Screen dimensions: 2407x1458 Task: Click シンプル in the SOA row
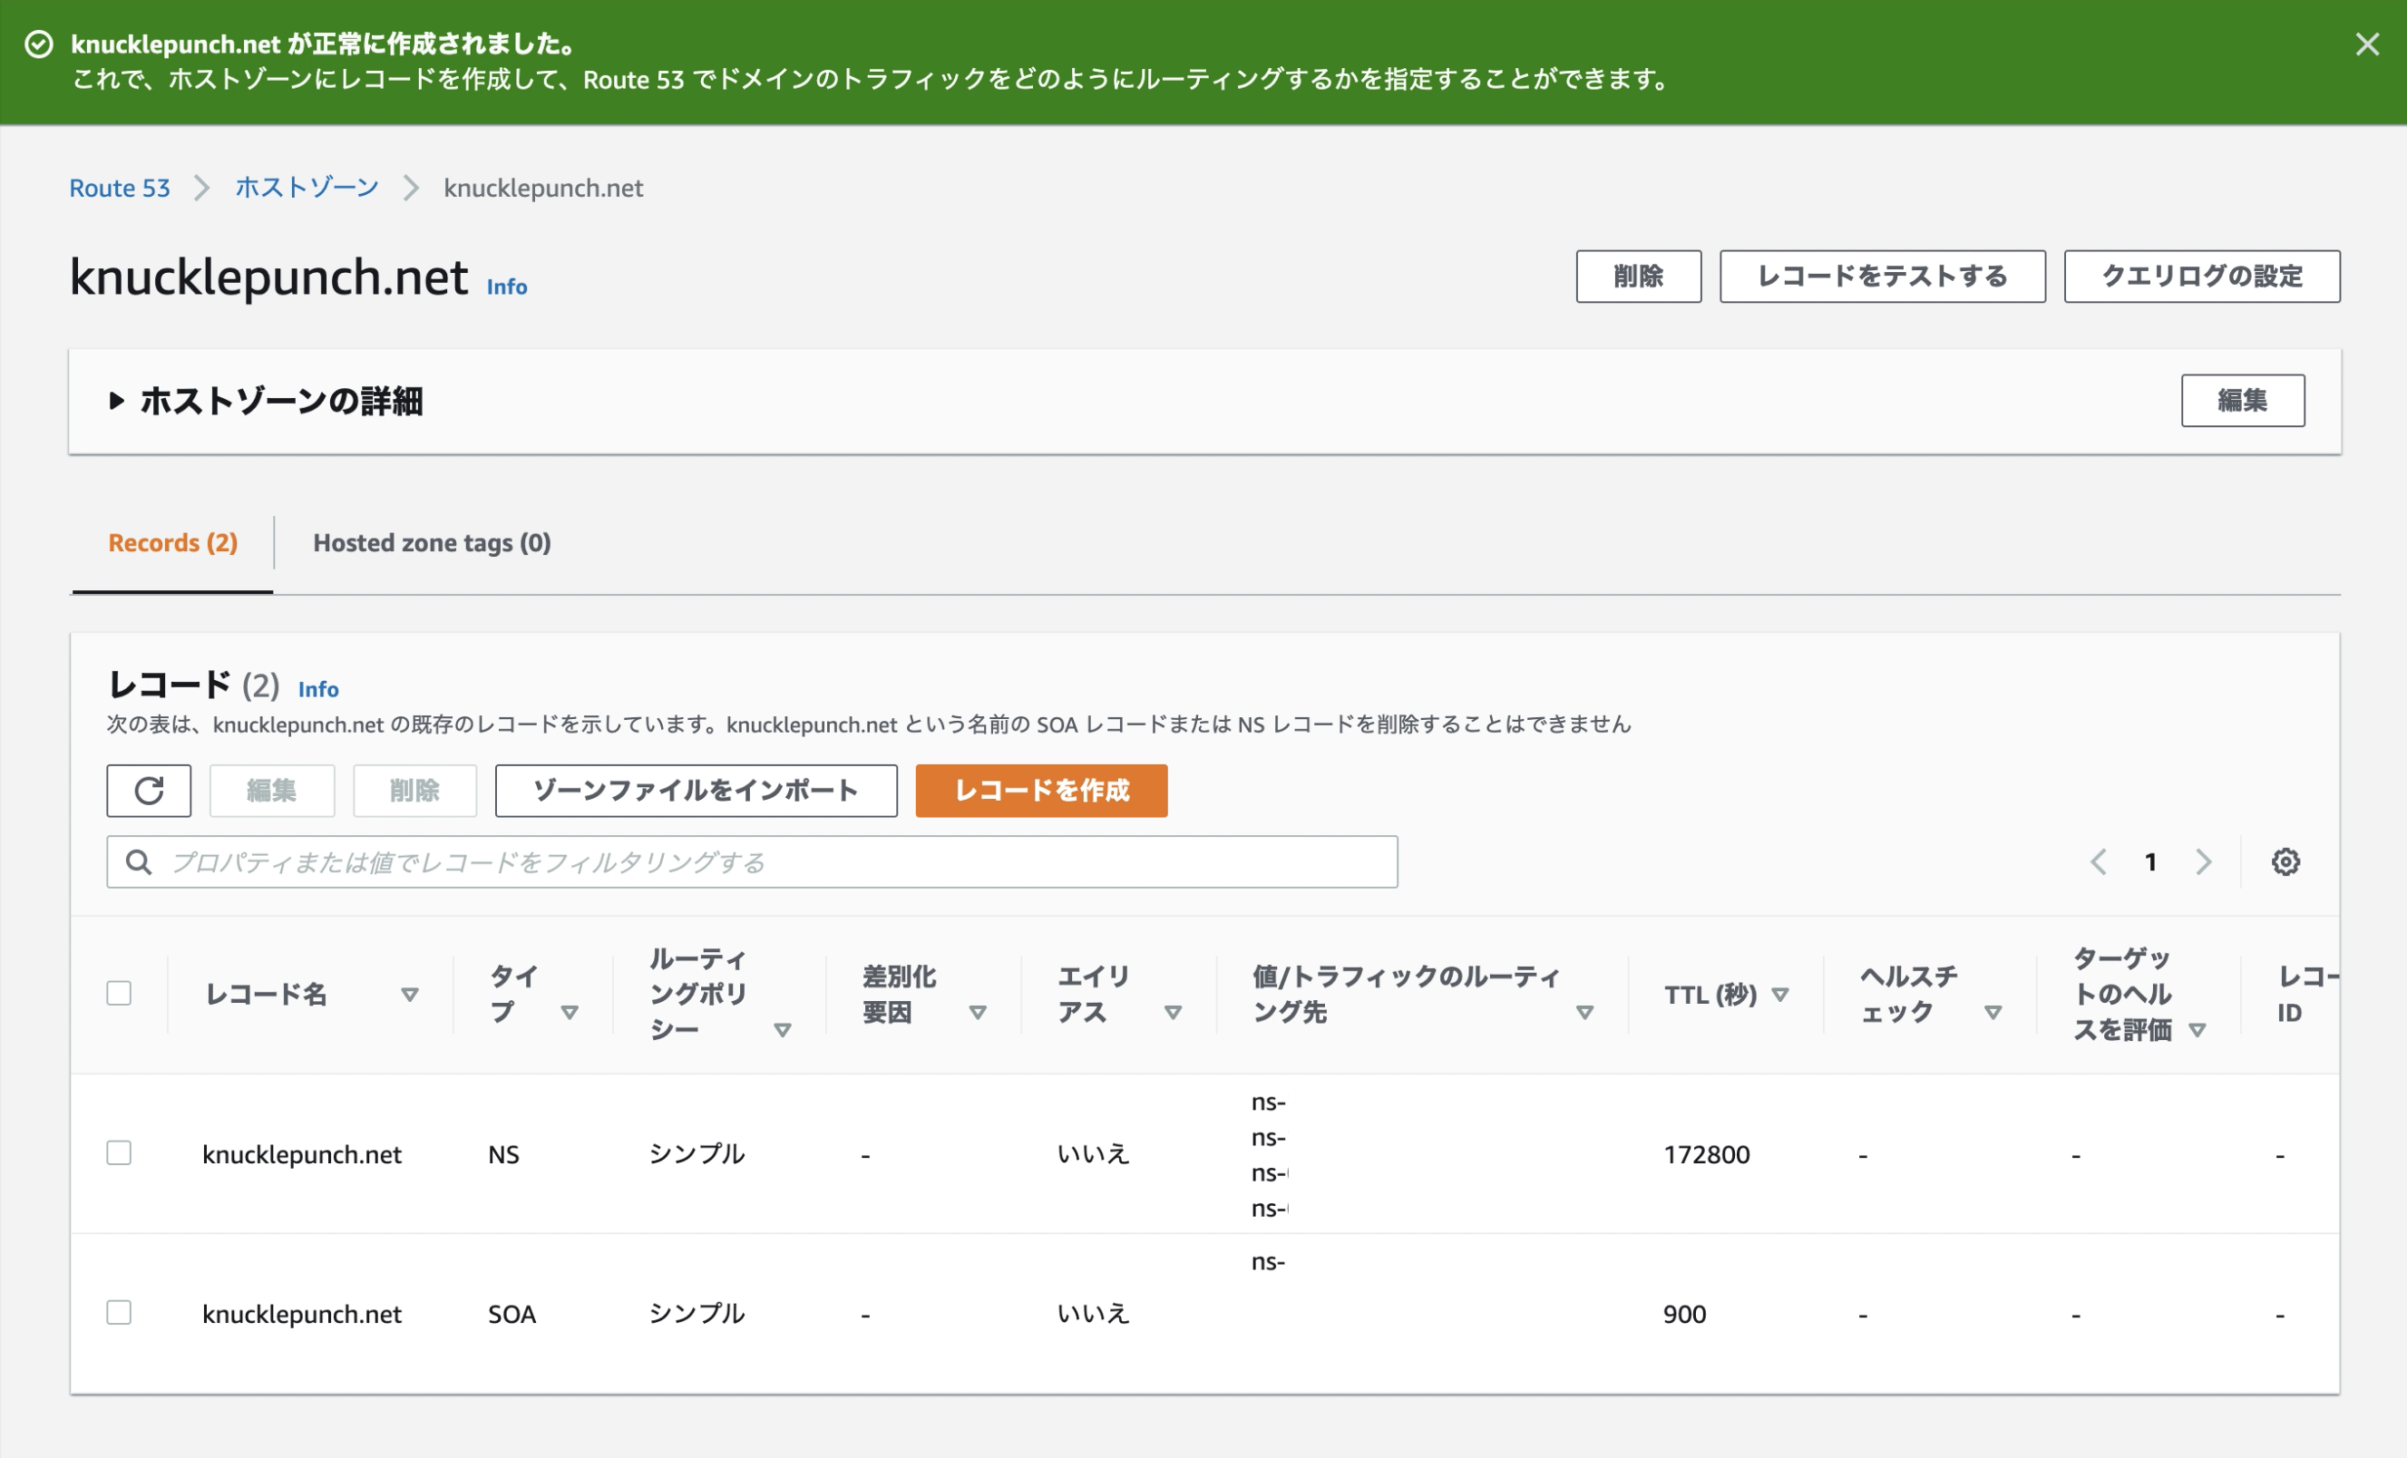(697, 1314)
